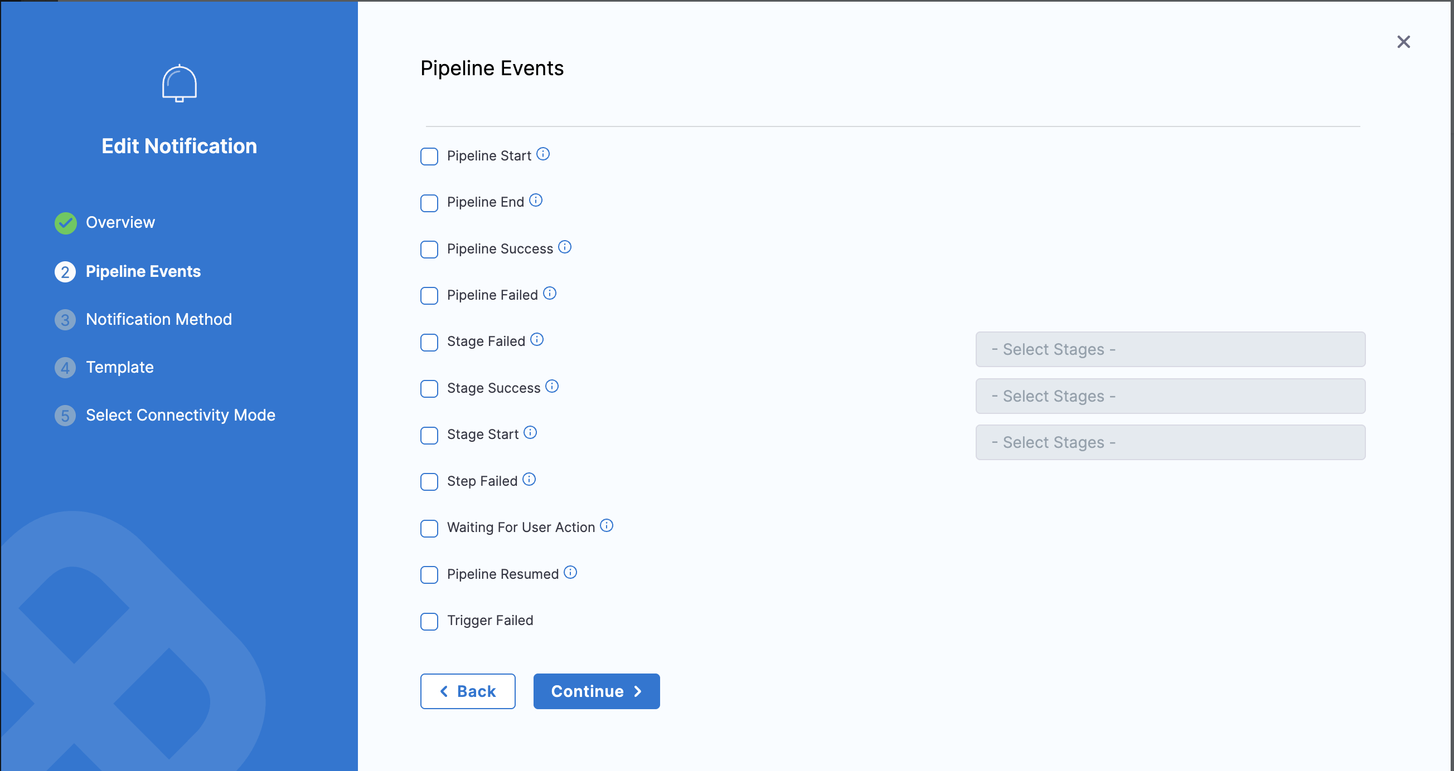Click info icon next to Pipeline Resumed
The width and height of the screenshot is (1454, 771).
[571, 573]
